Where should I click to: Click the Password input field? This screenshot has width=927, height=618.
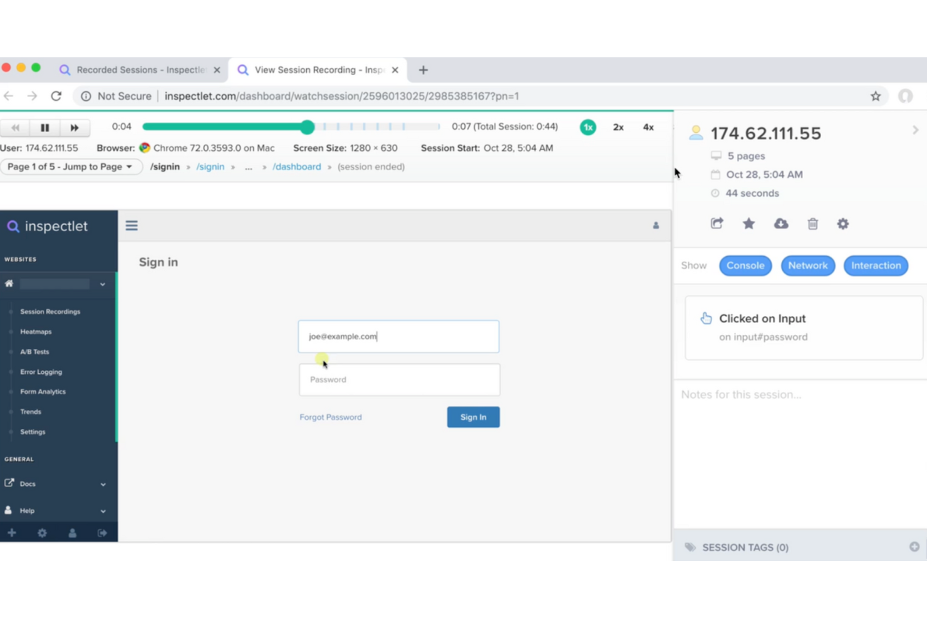(400, 379)
